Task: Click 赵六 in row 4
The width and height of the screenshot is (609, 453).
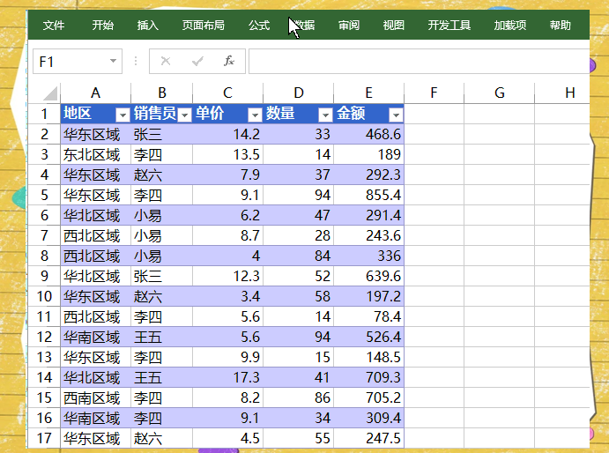Action: [161, 175]
